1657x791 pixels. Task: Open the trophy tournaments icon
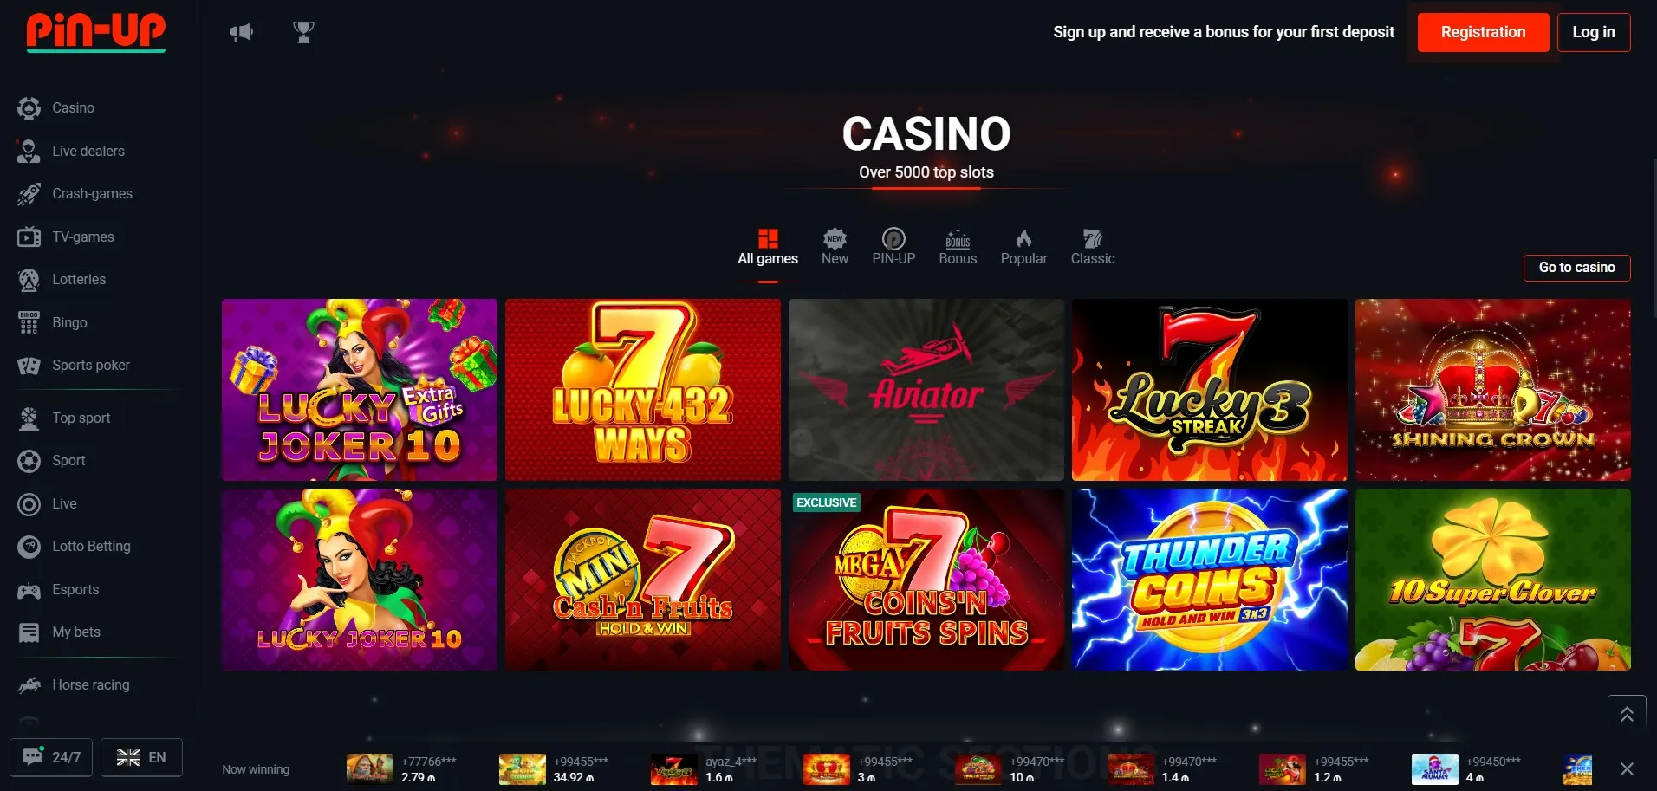click(303, 32)
